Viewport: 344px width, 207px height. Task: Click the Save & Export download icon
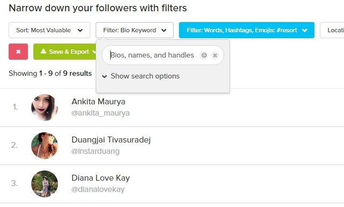pyautogui.click(x=44, y=52)
